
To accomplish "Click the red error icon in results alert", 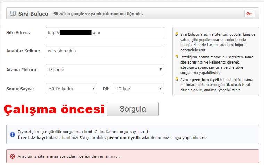I will pos(12,156).
